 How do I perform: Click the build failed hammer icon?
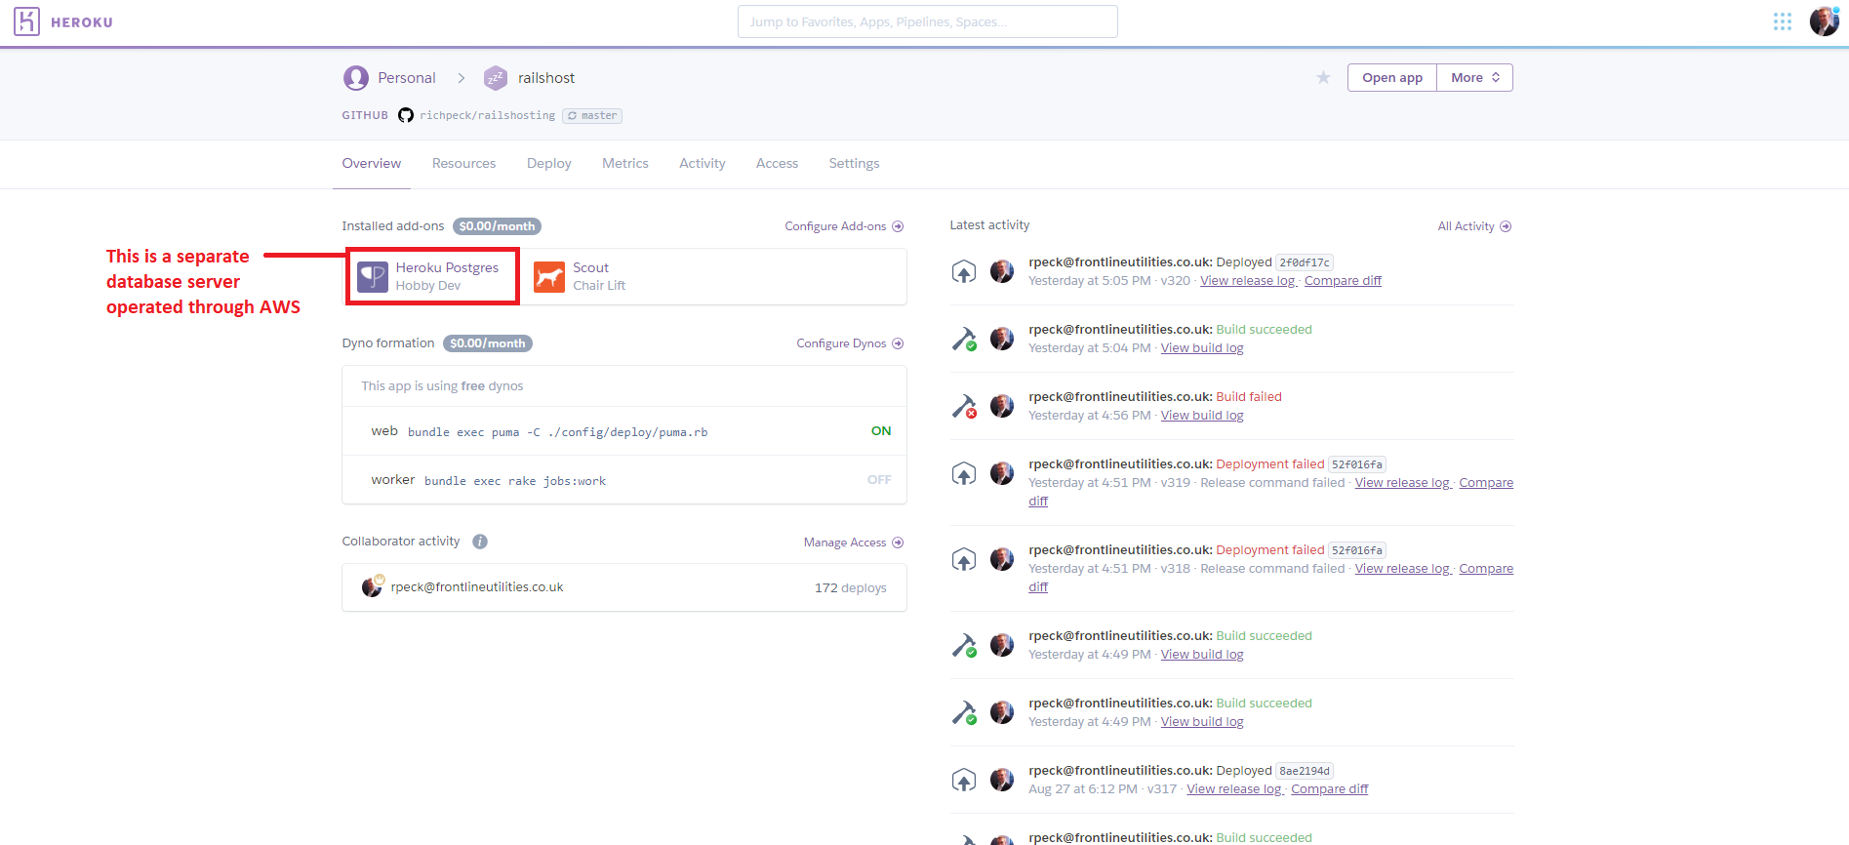(964, 406)
